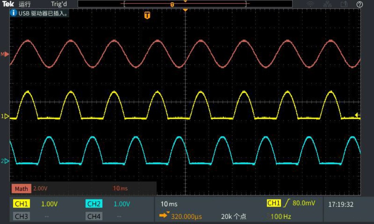Toggle channel CH1 badge
The height and width of the screenshot is (224, 374).
tap(21, 204)
